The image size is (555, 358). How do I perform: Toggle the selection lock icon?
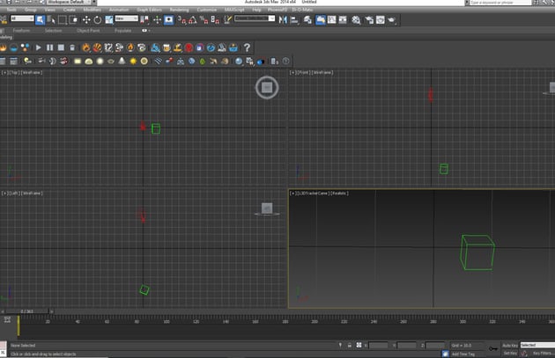click(351, 346)
